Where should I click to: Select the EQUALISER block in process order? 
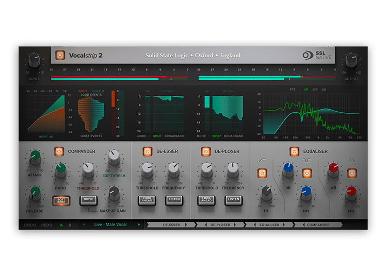(x=269, y=225)
